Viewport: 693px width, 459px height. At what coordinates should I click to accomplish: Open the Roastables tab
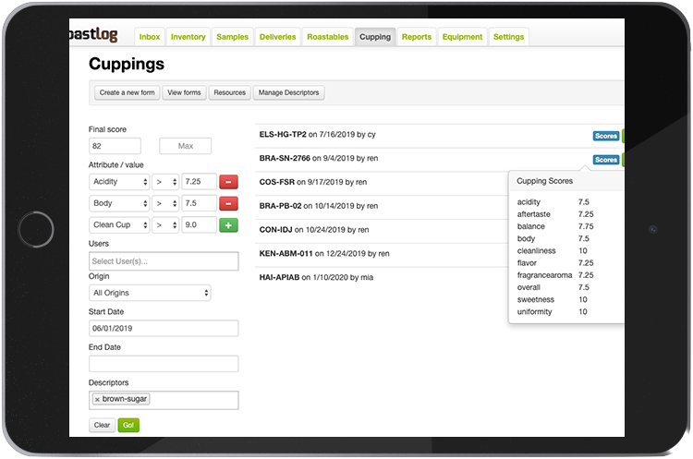pos(328,37)
